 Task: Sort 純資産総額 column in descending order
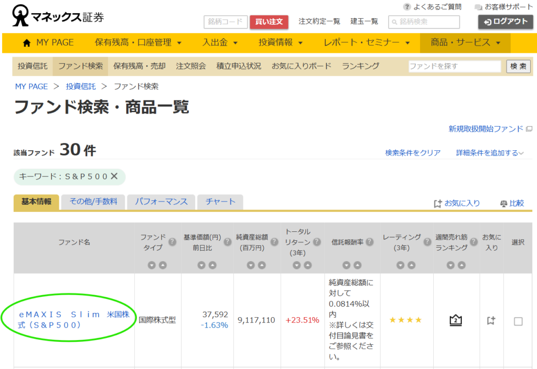coord(250,265)
